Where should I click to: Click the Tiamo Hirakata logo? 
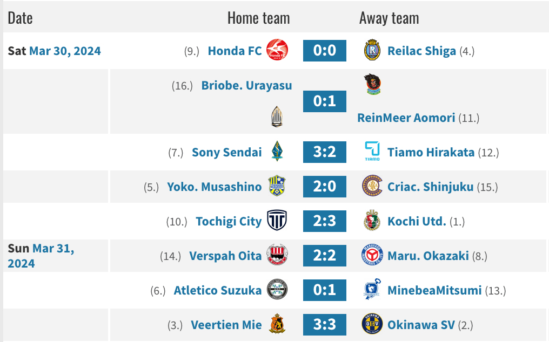(x=372, y=152)
